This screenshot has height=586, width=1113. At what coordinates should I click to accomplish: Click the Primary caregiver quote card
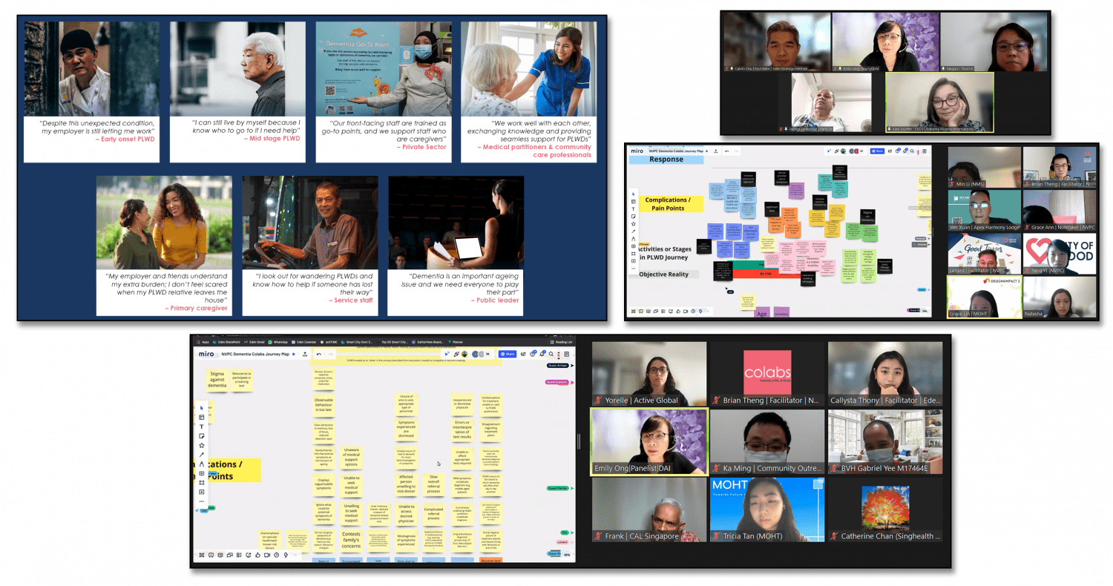[x=164, y=246]
